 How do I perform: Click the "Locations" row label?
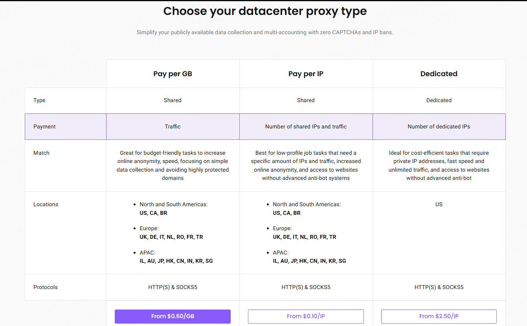[x=46, y=204]
